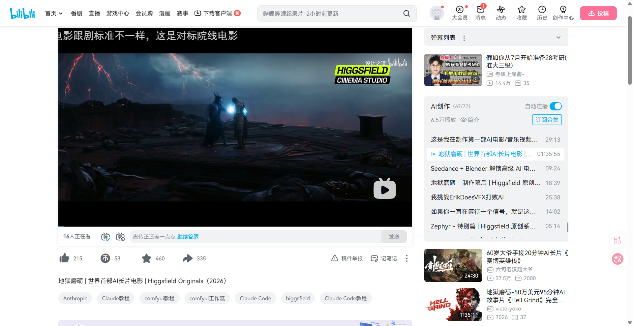This screenshot has width=633, height=326.
Task: Open Hell Grind video thumbnail
Action: pos(453,305)
